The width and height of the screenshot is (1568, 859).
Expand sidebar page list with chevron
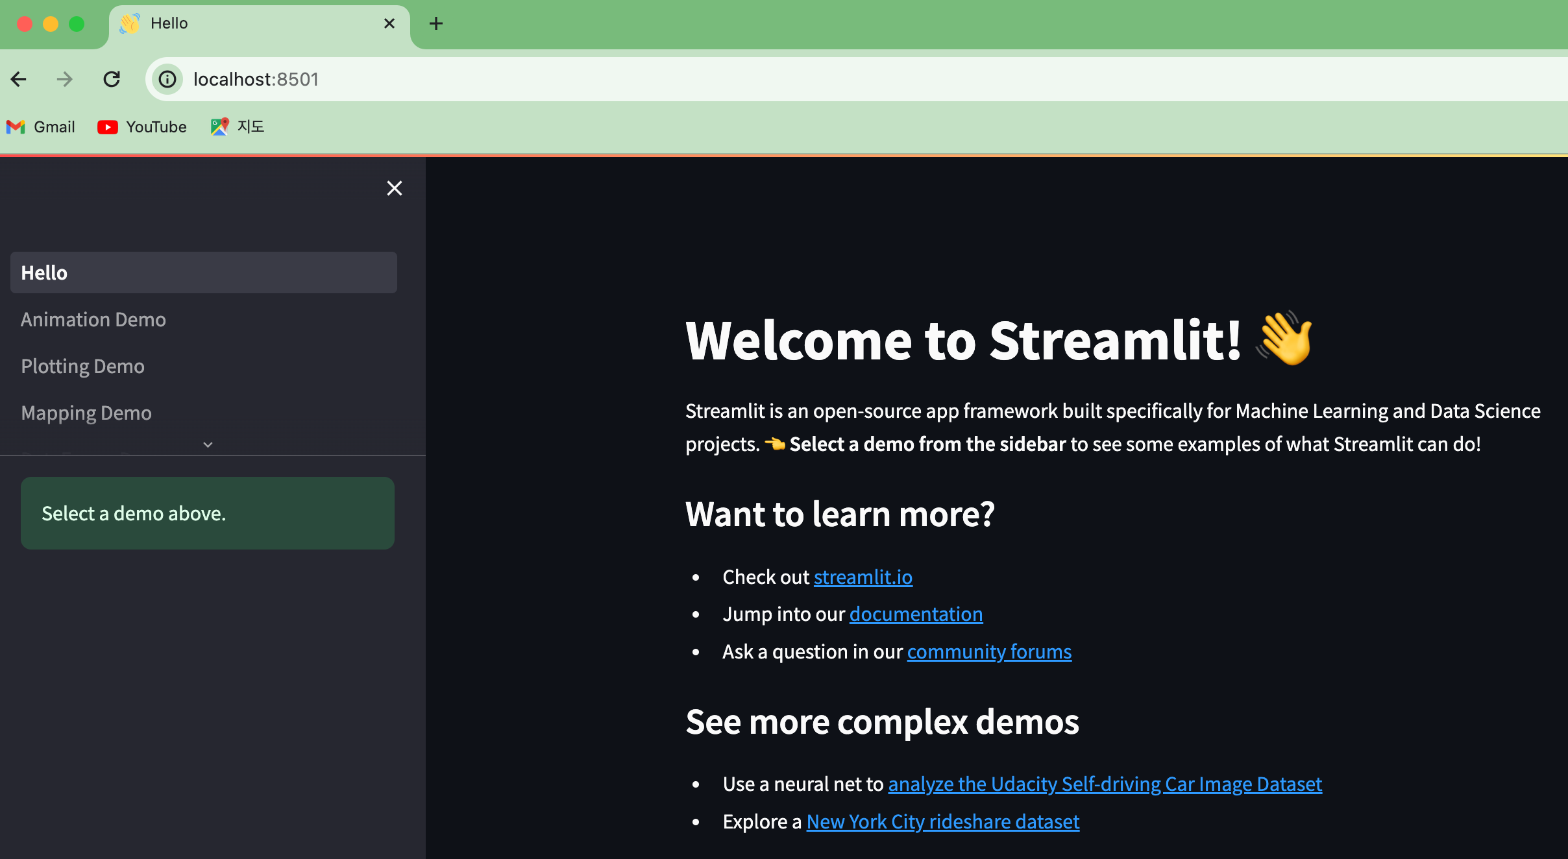(x=208, y=445)
